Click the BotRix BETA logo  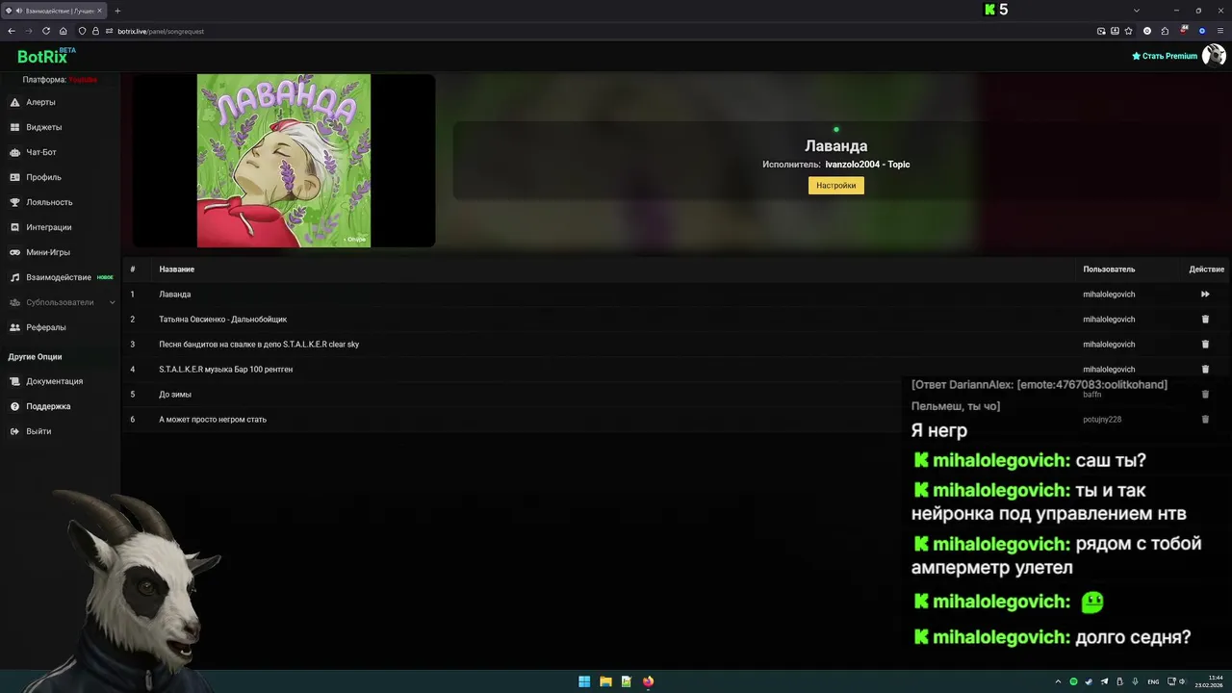click(x=46, y=56)
